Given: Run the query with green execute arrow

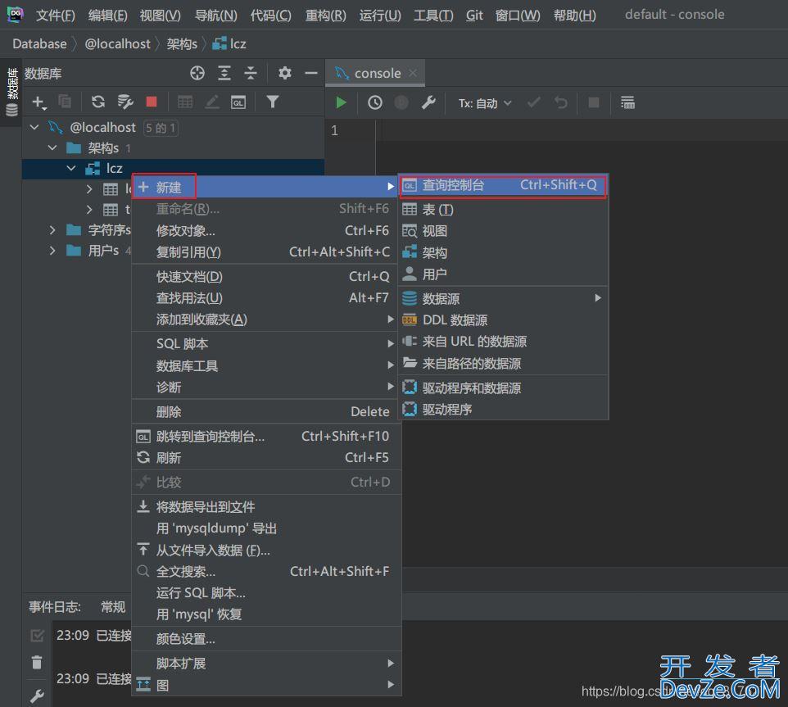Looking at the screenshot, I should pyautogui.click(x=341, y=103).
